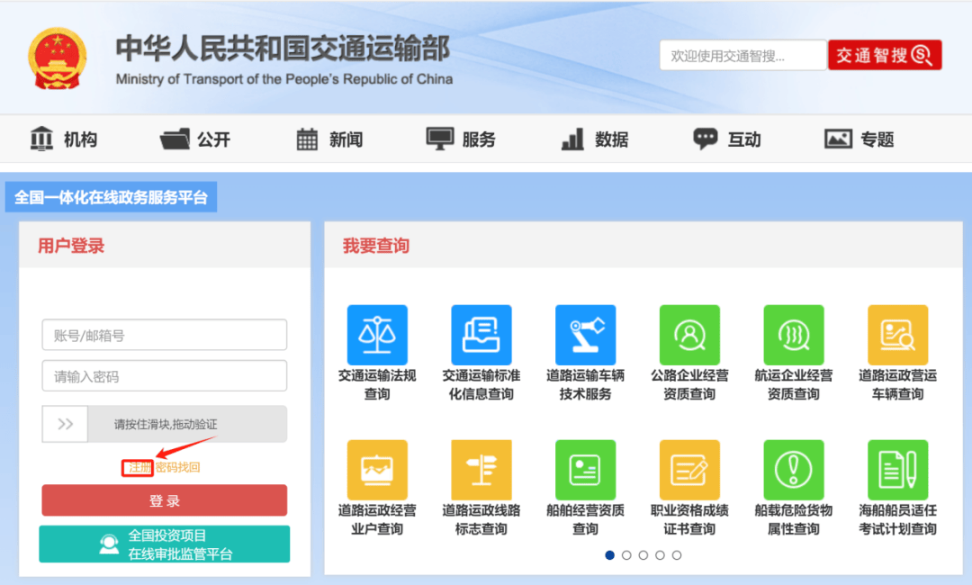Open 全国投资项目在线审批监管平台 button

click(x=165, y=544)
